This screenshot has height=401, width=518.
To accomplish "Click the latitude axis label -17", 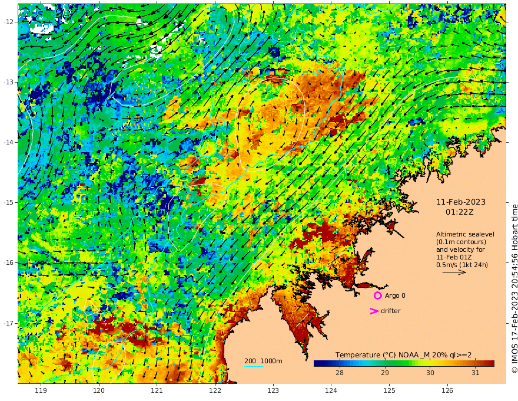I will tap(9, 323).
